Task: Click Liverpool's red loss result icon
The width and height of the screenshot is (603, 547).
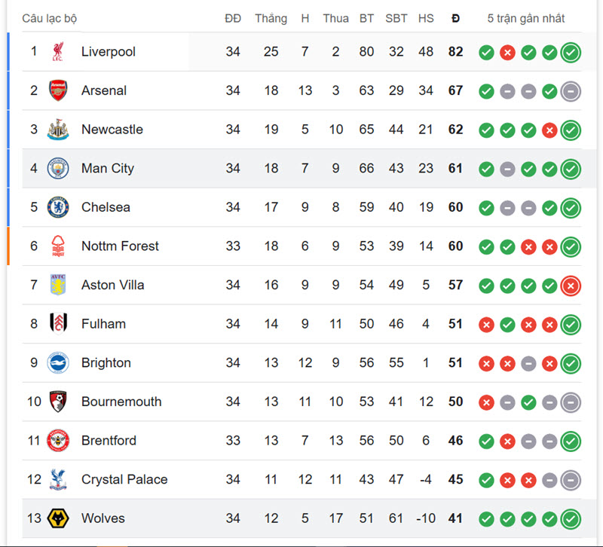Action: pyautogui.click(x=507, y=53)
